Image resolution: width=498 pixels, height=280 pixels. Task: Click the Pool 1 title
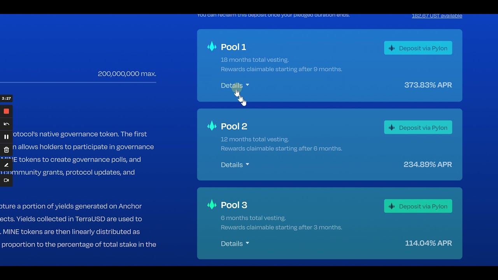(x=233, y=47)
